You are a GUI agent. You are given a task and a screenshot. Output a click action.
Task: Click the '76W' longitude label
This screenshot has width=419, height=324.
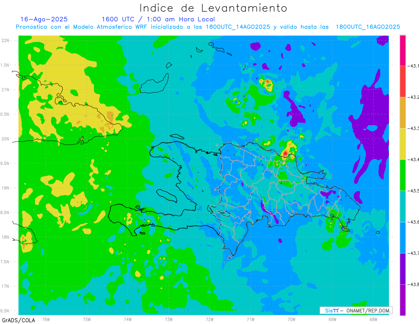(46, 319)
